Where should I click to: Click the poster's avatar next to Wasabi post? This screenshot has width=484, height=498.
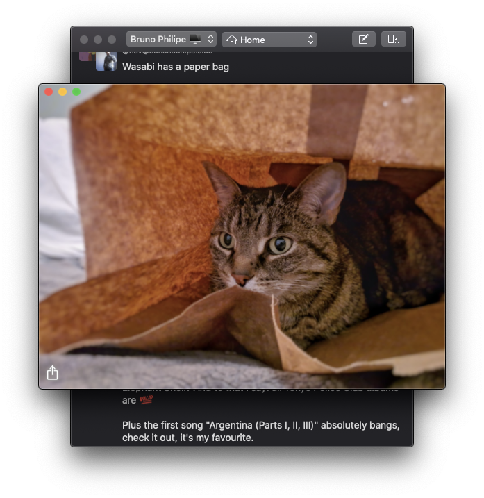(106, 61)
